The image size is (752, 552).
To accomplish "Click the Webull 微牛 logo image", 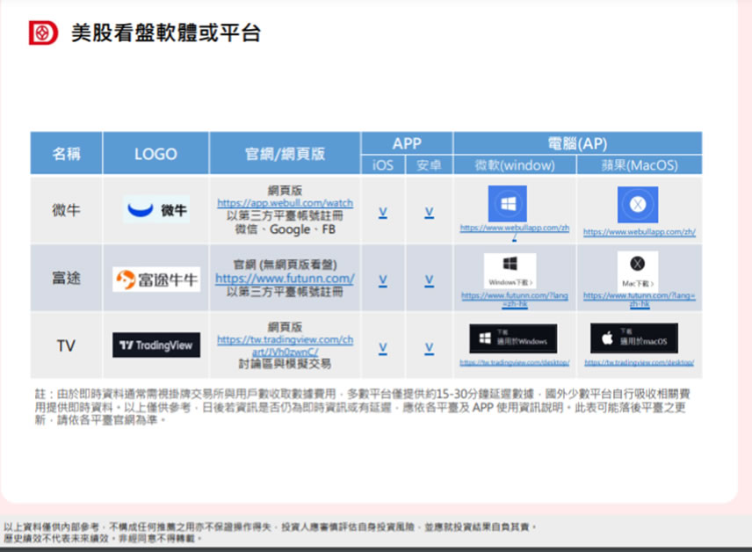I will pos(156,210).
